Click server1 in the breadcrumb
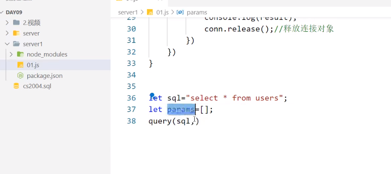 coord(128,12)
